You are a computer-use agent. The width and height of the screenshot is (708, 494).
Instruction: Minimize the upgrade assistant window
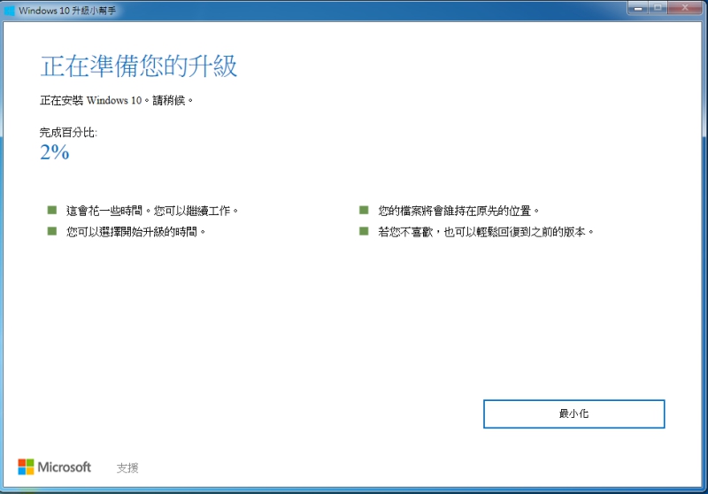637,8
